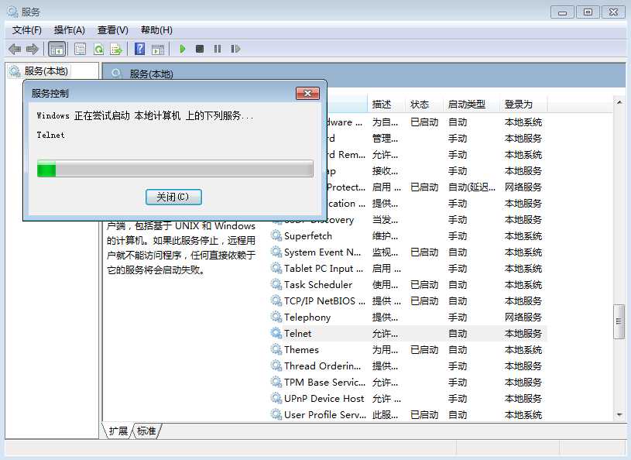Open Help with the question mark icon

click(139, 49)
